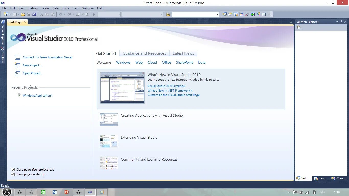
Task: Open Visual Studio 2010 Overview link
Action: [166, 86]
